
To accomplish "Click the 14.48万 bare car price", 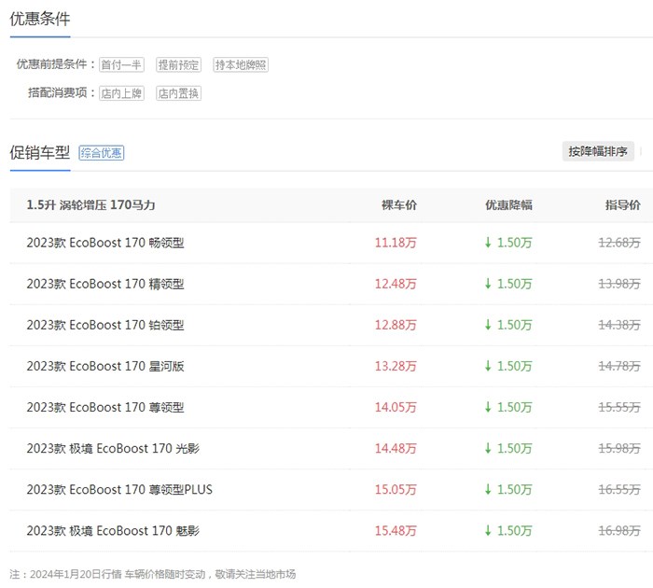I will [396, 448].
